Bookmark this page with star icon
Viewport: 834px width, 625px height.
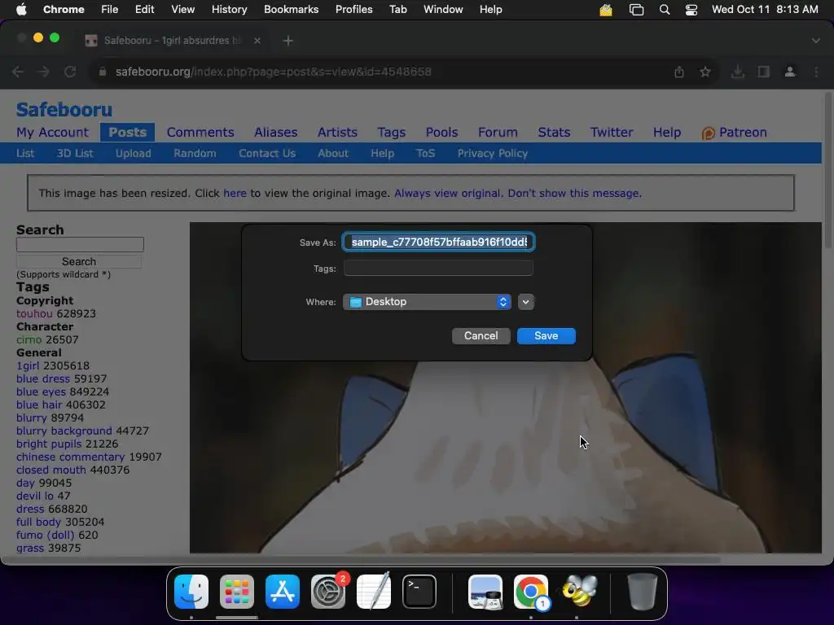point(705,72)
